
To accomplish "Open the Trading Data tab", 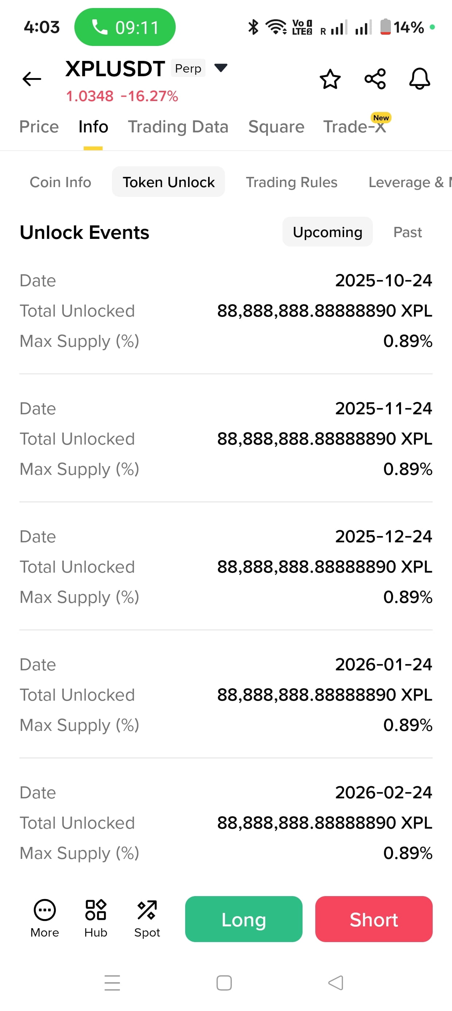I will [x=178, y=126].
